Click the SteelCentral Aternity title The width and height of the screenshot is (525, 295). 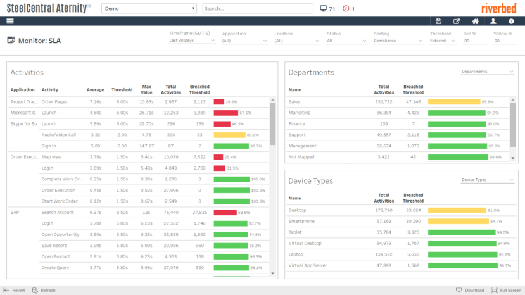49,8
